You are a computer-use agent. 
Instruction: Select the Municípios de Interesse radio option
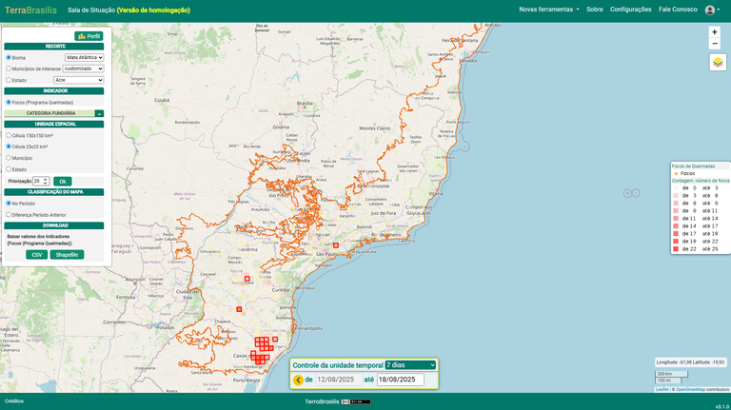pyautogui.click(x=9, y=68)
